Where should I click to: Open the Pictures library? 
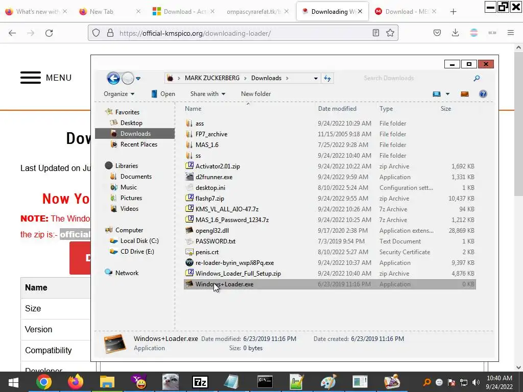(x=131, y=198)
